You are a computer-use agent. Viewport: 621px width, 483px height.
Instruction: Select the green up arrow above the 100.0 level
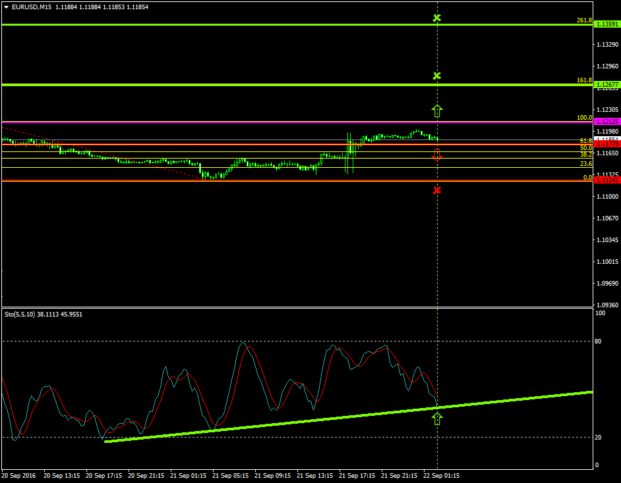[x=436, y=111]
